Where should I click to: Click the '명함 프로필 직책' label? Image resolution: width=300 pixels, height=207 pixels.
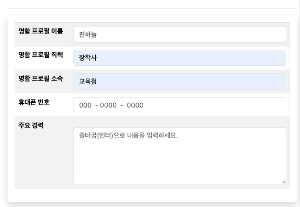[x=41, y=55]
